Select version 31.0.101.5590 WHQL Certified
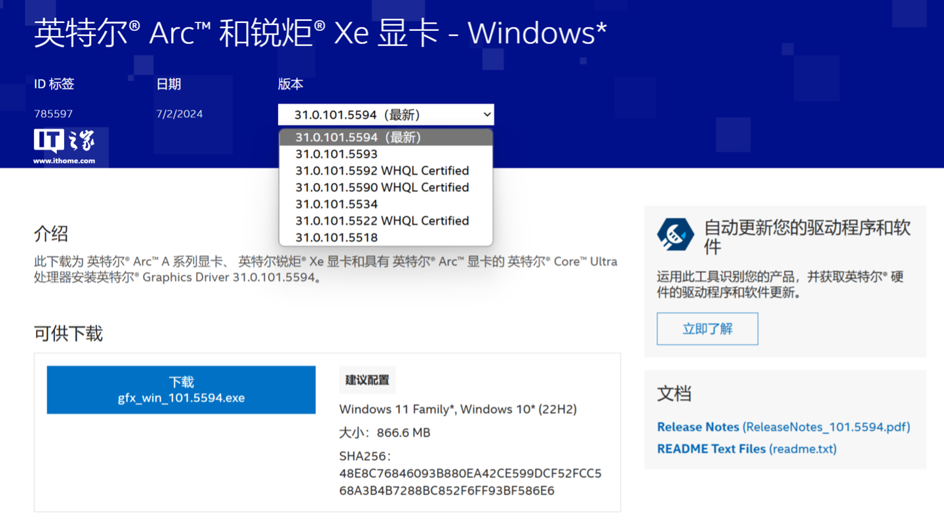 [382, 187]
